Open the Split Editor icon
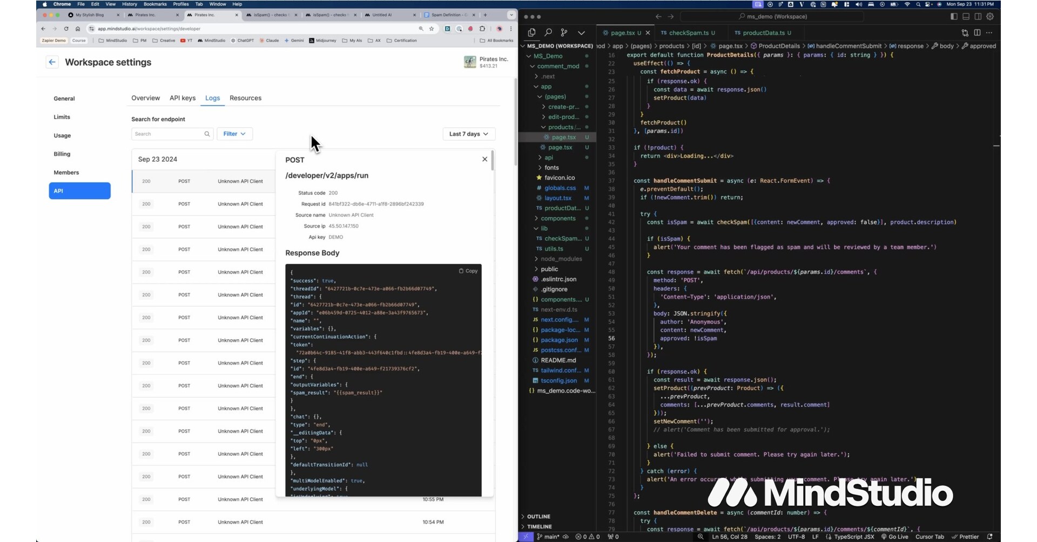The image size is (1037, 542). tap(977, 32)
